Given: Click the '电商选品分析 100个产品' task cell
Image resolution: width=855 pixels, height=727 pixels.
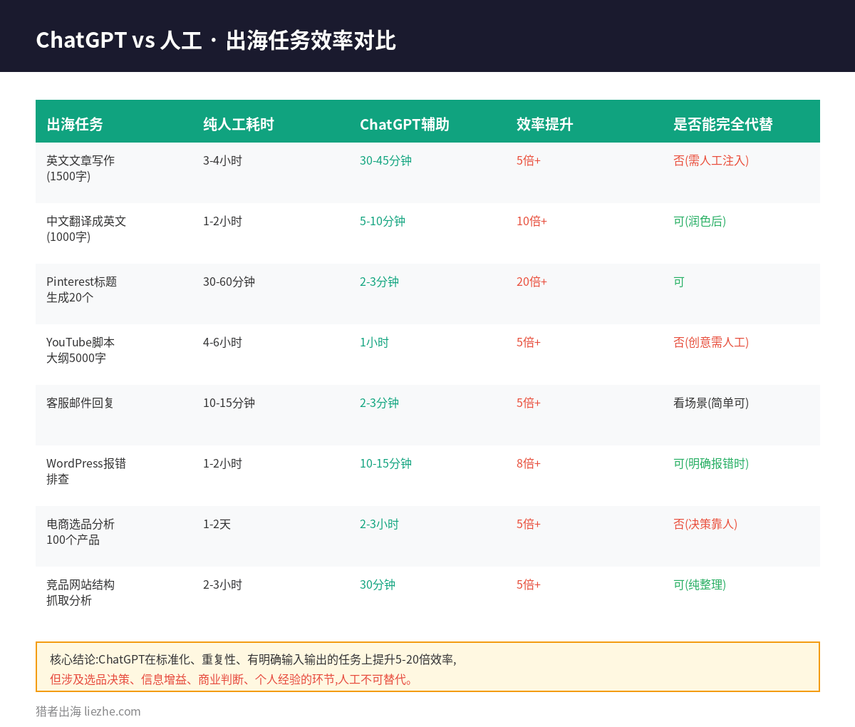Looking at the screenshot, I should [81, 532].
